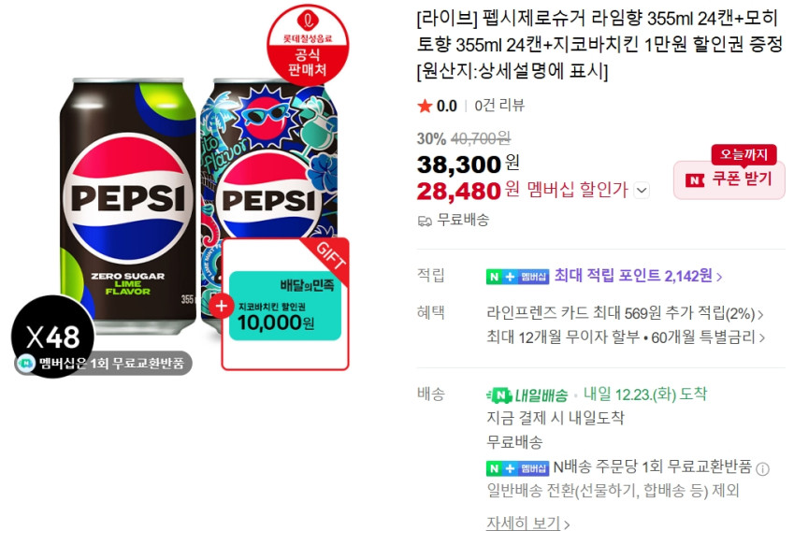
Task: Click the 28,480원 membership price
Action: point(458,190)
